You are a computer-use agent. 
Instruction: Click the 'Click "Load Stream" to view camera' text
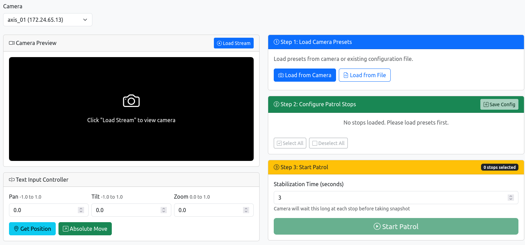click(x=131, y=120)
